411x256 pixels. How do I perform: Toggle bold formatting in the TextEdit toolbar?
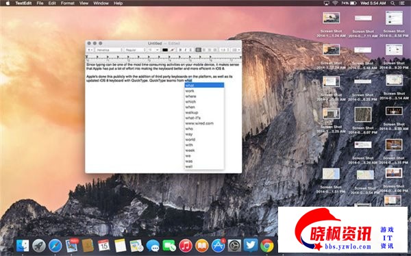click(180, 50)
